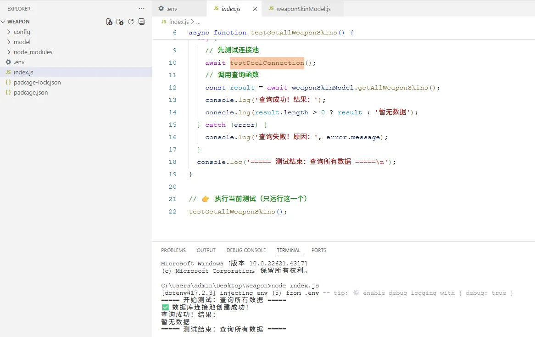Click the breadcrumb ellipsis symbol
Screen dimensions: 535x337
coord(198,22)
